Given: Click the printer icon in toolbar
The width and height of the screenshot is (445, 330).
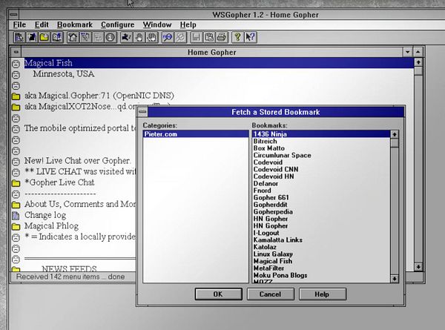Looking at the screenshot, I should pyautogui.click(x=222, y=37).
